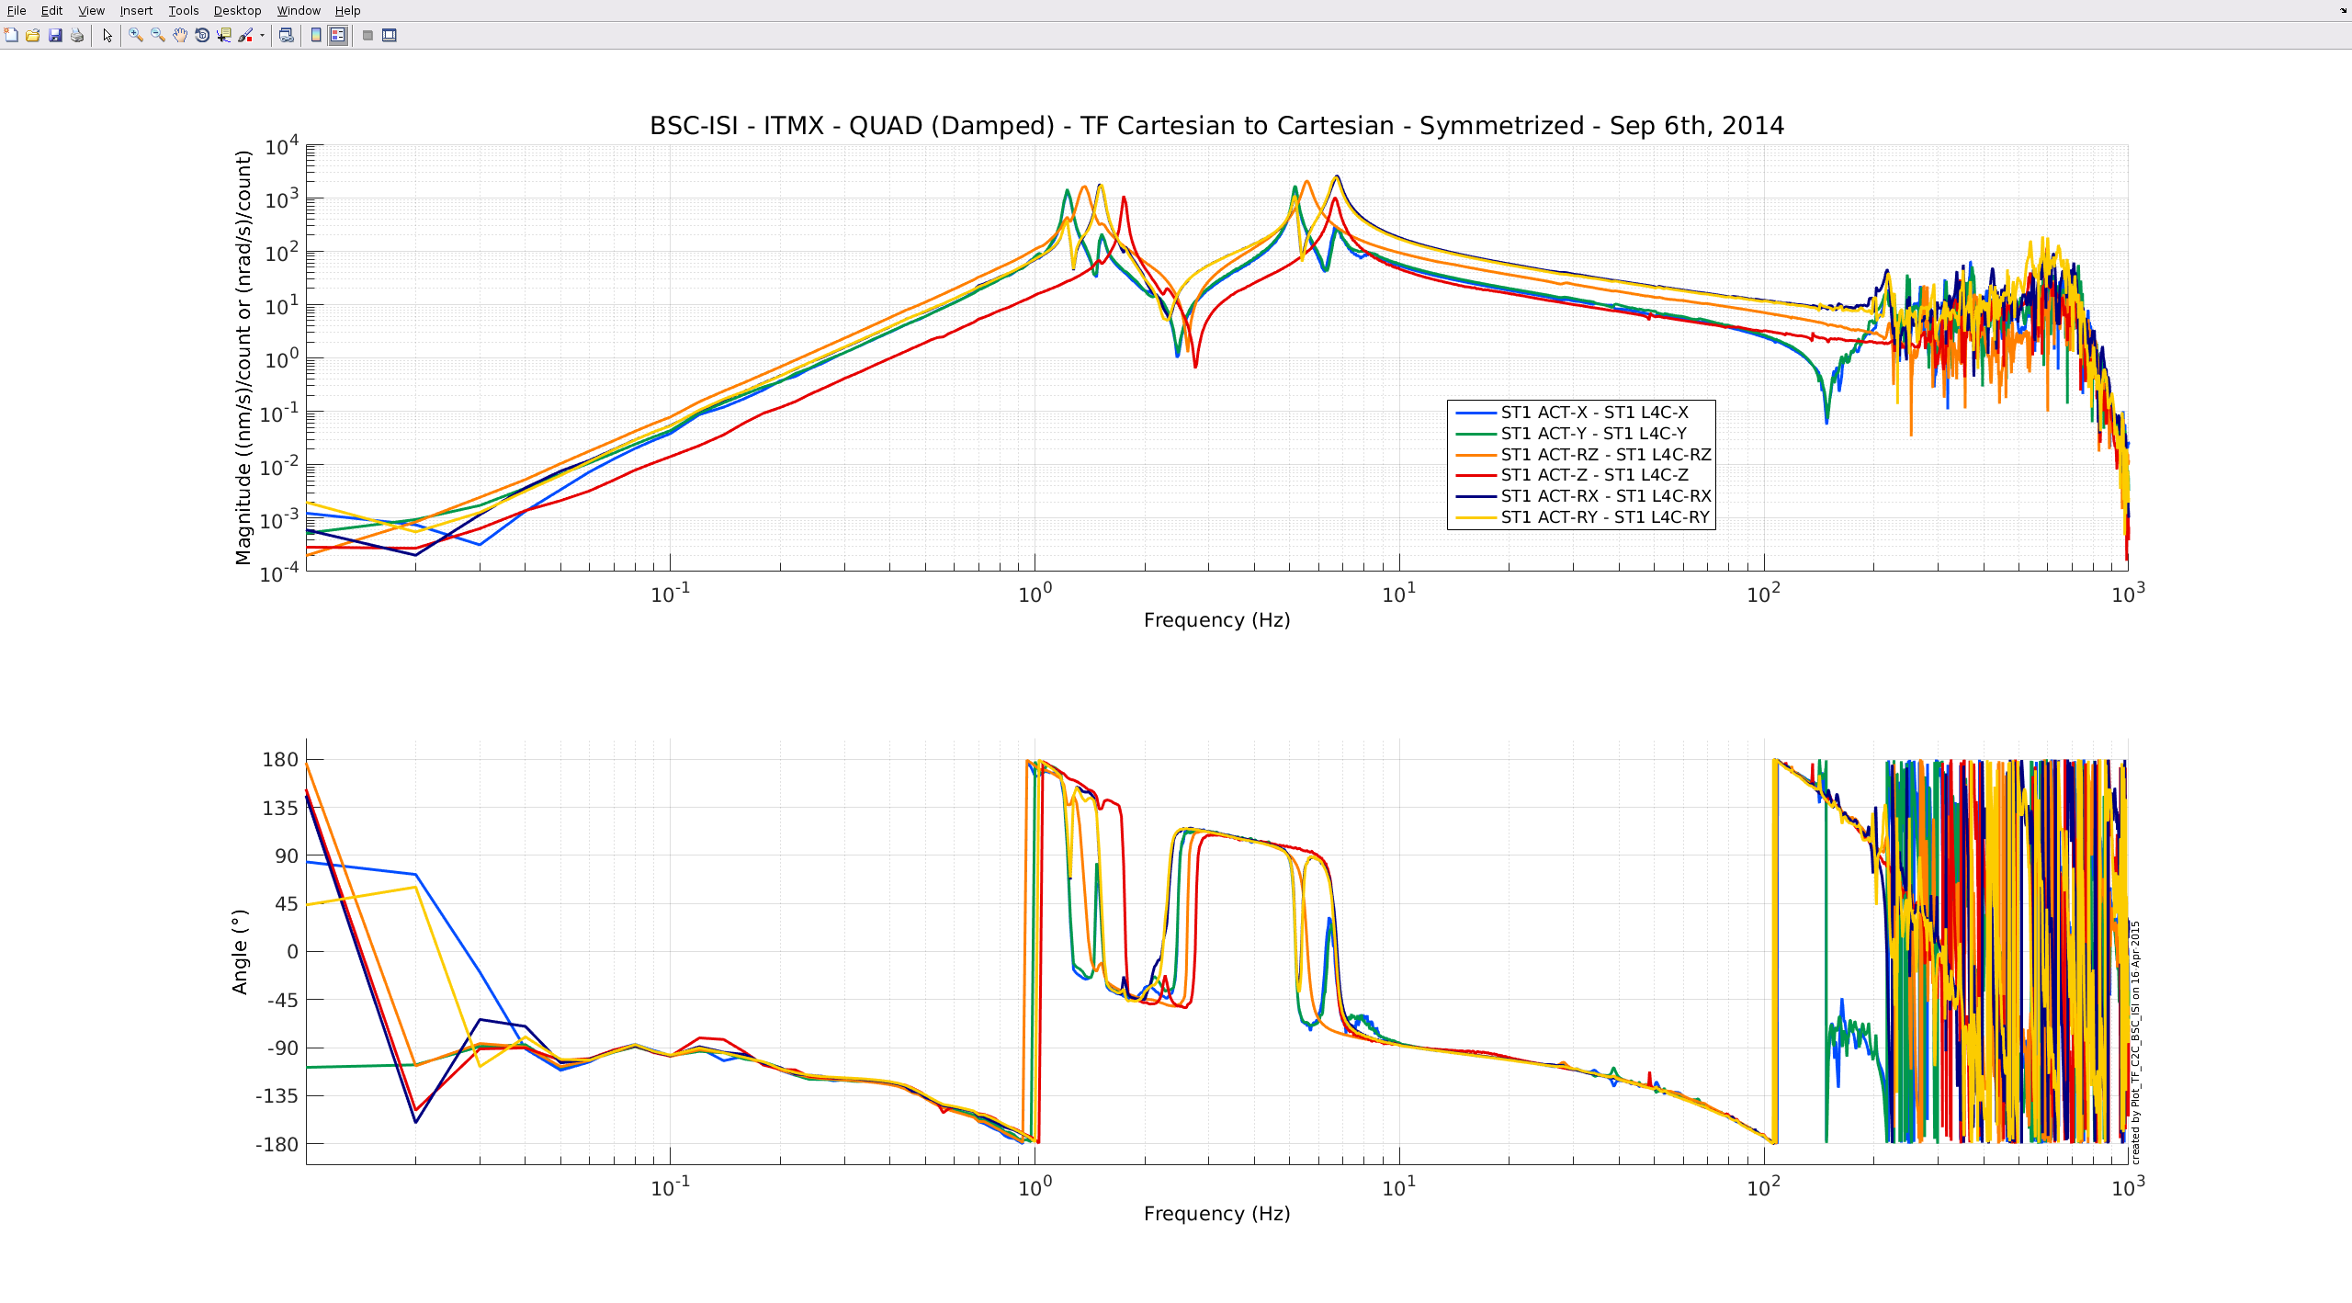The height and width of the screenshot is (1303, 2352).
Task: Choose the Brush/Select Data tool
Action: [245, 35]
